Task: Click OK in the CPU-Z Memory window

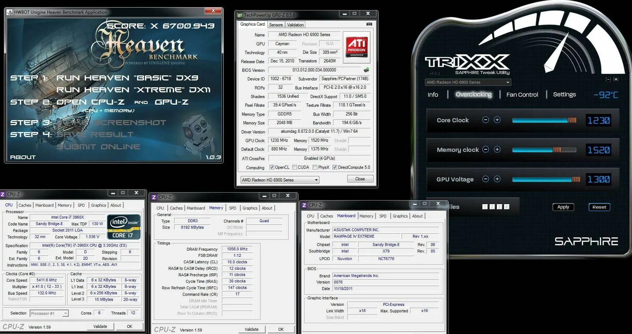Action: [x=281, y=329]
